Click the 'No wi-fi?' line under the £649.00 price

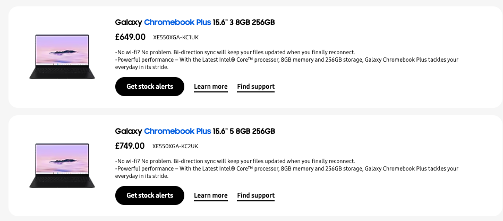point(234,52)
